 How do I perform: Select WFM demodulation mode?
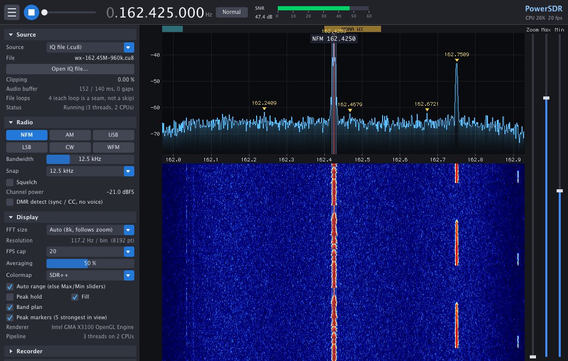click(114, 147)
